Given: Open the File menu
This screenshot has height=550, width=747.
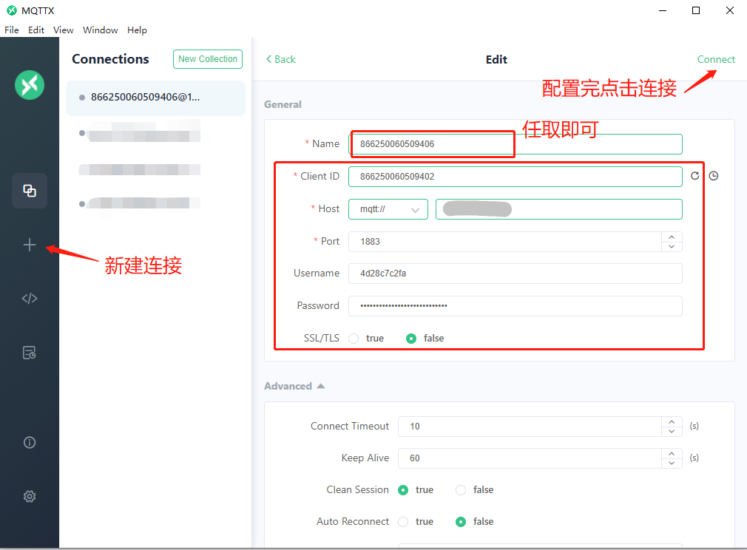Looking at the screenshot, I should [x=12, y=30].
